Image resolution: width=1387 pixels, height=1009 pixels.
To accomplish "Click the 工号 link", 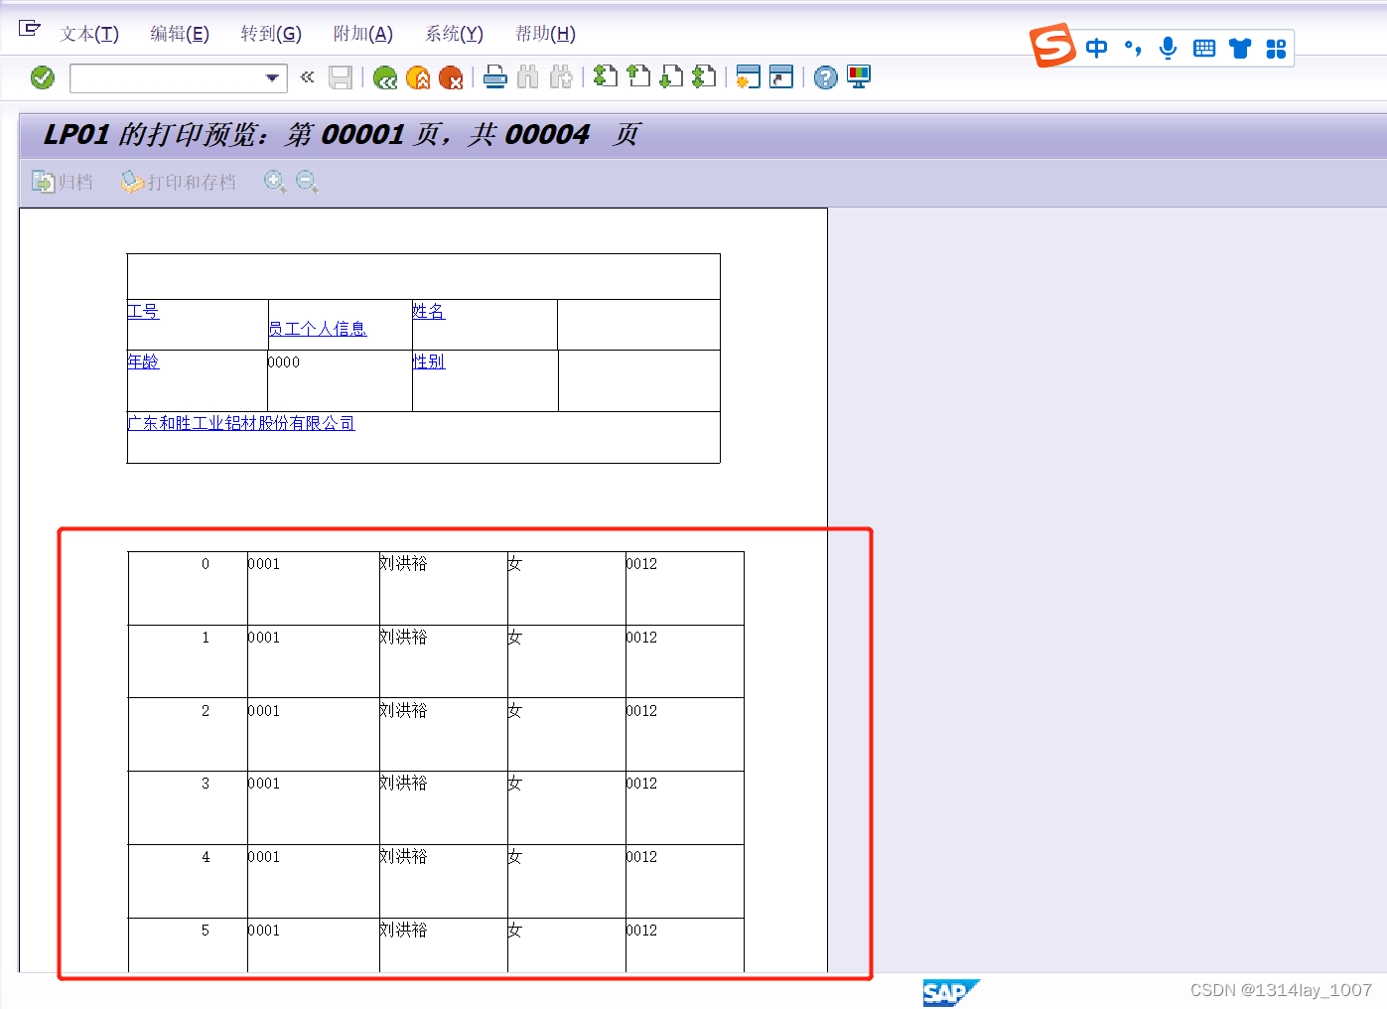I will coord(143,311).
